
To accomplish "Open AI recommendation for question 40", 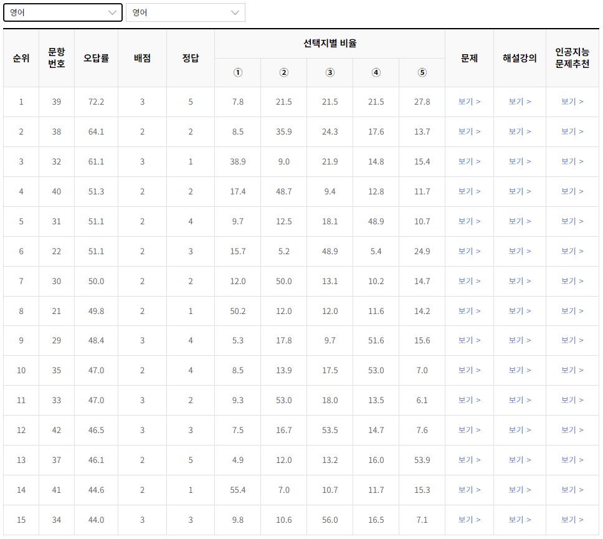I will [x=572, y=191].
